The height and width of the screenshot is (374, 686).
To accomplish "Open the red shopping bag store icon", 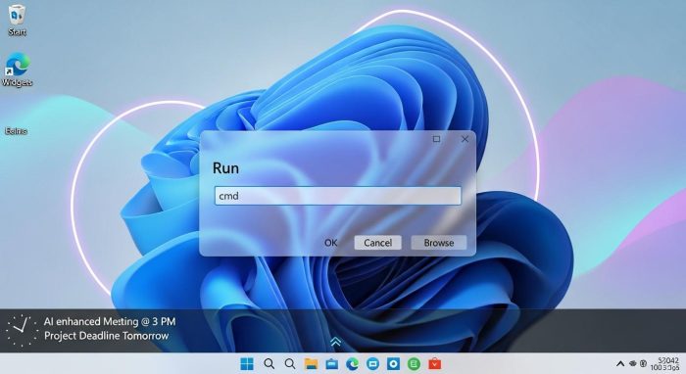I will [x=434, y=363].
